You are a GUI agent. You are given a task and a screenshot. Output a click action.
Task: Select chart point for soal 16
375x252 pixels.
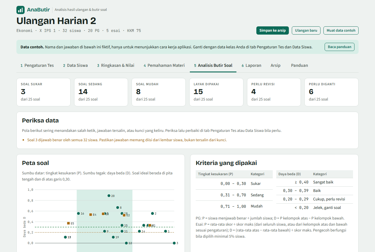[x=79, y=214]
